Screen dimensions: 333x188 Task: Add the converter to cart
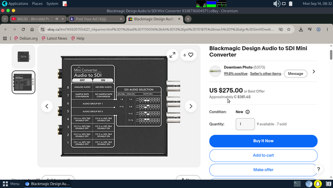pos(263,156)
